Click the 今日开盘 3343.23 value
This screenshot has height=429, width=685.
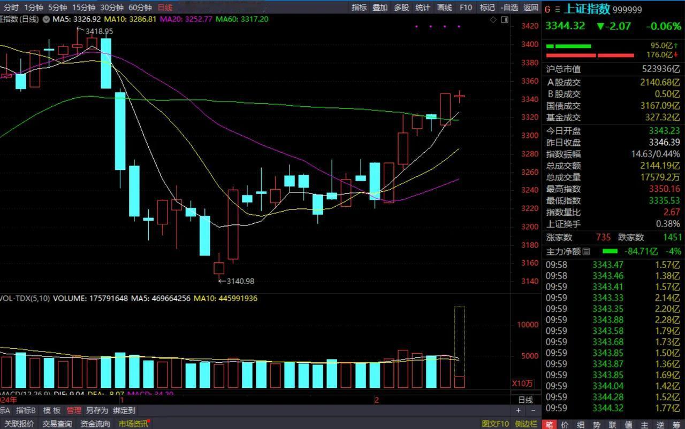click(664, 131)
